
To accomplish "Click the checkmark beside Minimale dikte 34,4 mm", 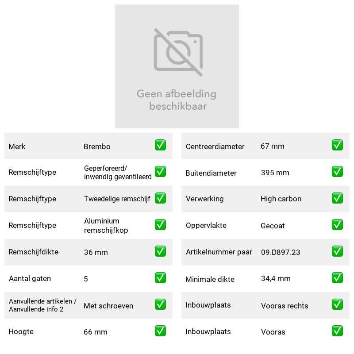I will point(337,278).
